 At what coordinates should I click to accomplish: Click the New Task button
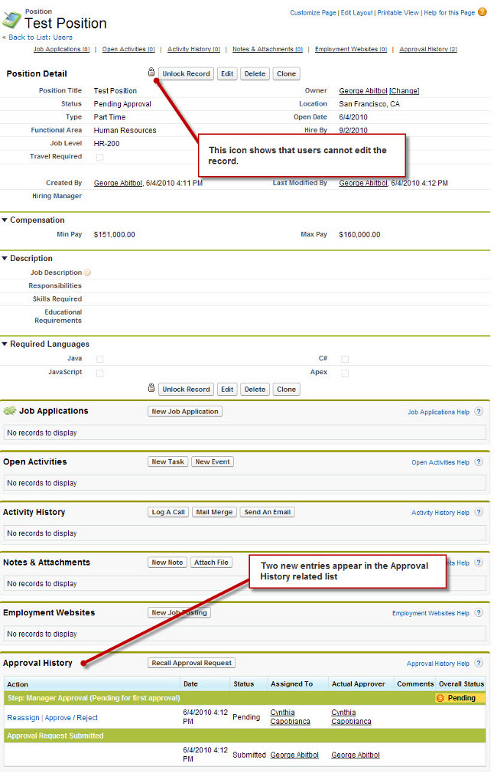coord(167,462)
